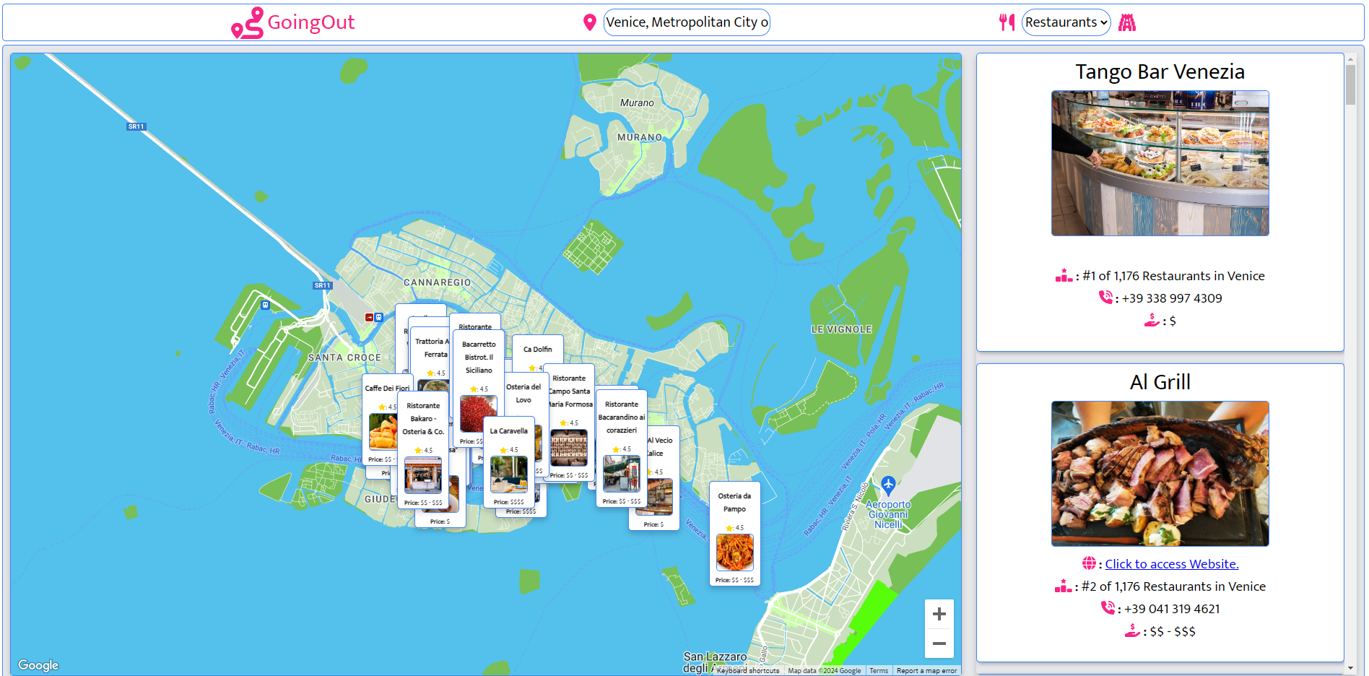Click Report a map error link

click(x=926, y=670)
